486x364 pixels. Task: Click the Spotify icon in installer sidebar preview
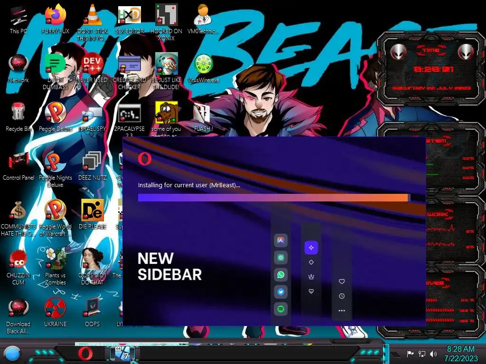point(280,309)
